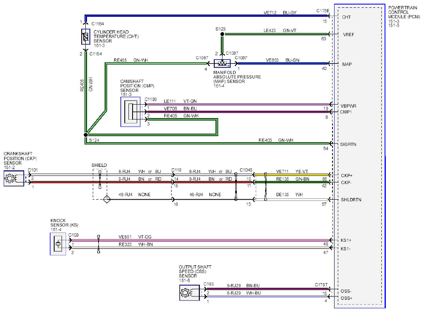Image resolution: width=424 pixels, height=312 pixels.
Task: Click the C175E connector label
Action: coord(323,11)
